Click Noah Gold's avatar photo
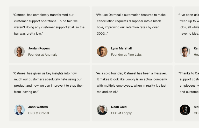This screenshot has height=128, width=199. pos(102,110)
